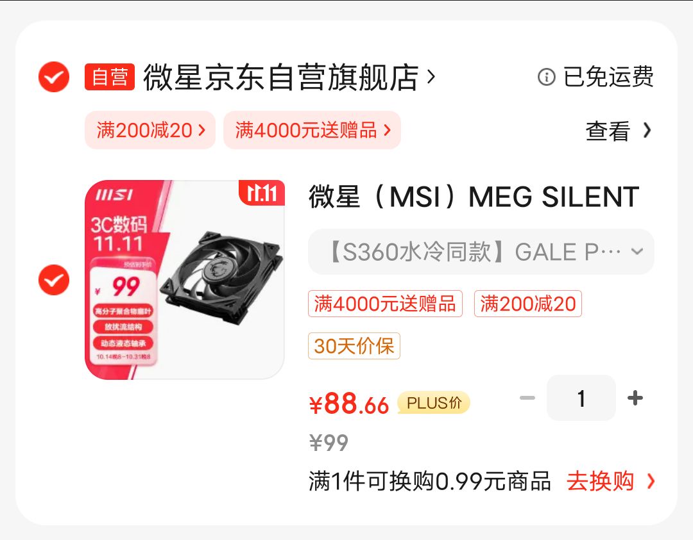Increase quantity with the plus button
Viewport: 693px width, 540px height.
[635, 398]
